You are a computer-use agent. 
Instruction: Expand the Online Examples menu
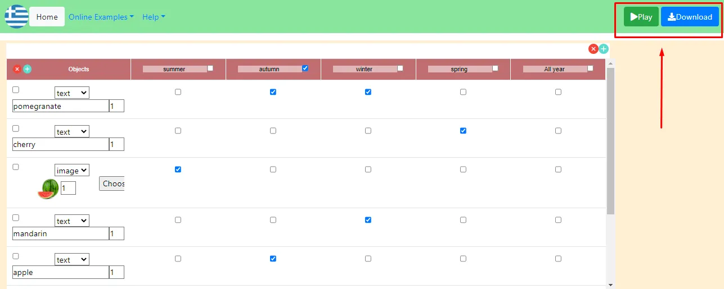tap(101, 17)
